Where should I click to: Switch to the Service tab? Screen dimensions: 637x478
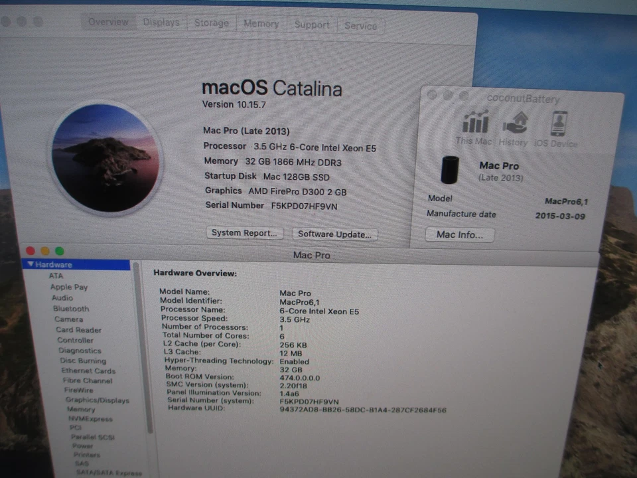point(361,26)
